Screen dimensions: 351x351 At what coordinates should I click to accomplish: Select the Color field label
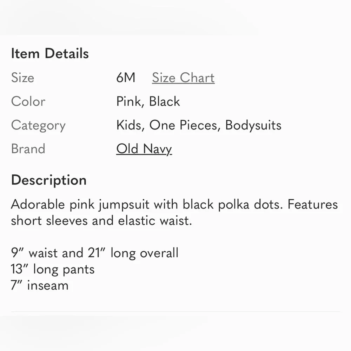click(x=28, y=101)
